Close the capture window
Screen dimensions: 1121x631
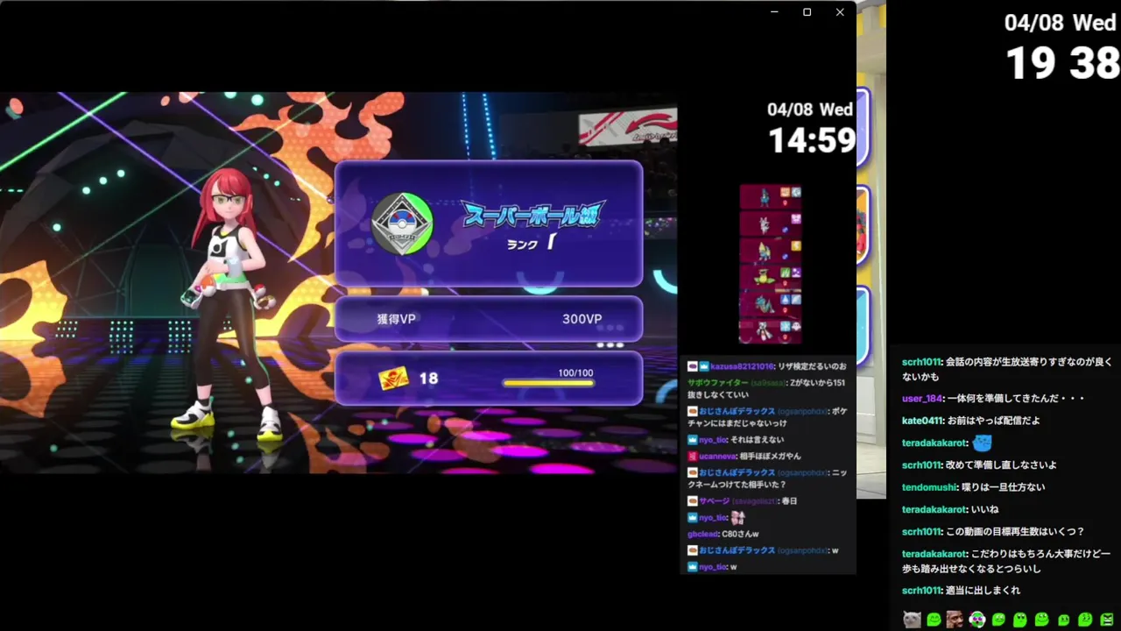(840, 12)
